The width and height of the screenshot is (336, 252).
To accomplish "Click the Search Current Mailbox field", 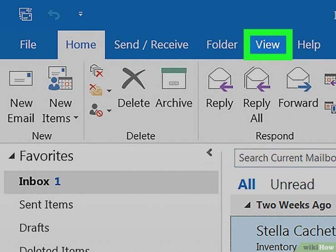I will (285, 158).
